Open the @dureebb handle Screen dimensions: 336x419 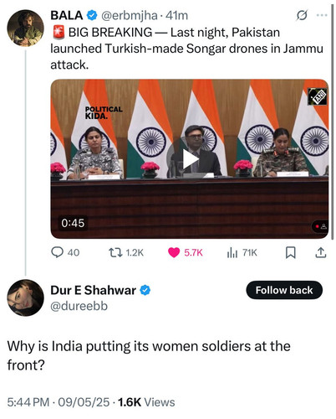click(x=79, y=306)
